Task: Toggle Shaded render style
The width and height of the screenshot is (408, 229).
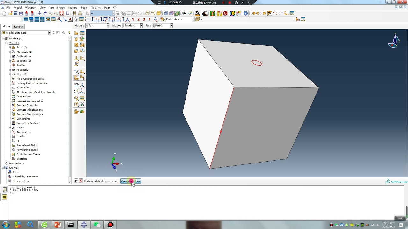Action: point(158,13)
